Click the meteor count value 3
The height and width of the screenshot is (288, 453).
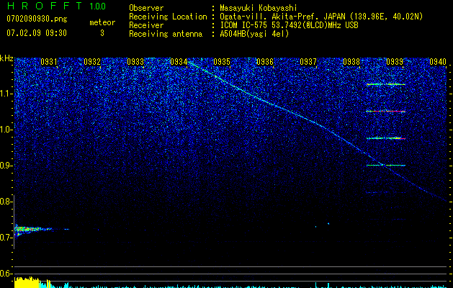102,33
